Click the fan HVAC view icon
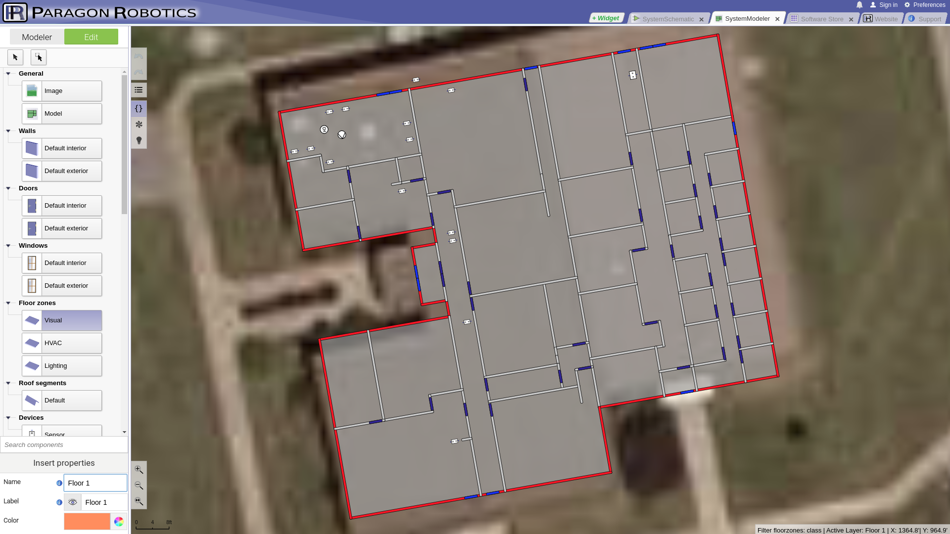Viewport: 950px width, 534px height. point(139,124)
